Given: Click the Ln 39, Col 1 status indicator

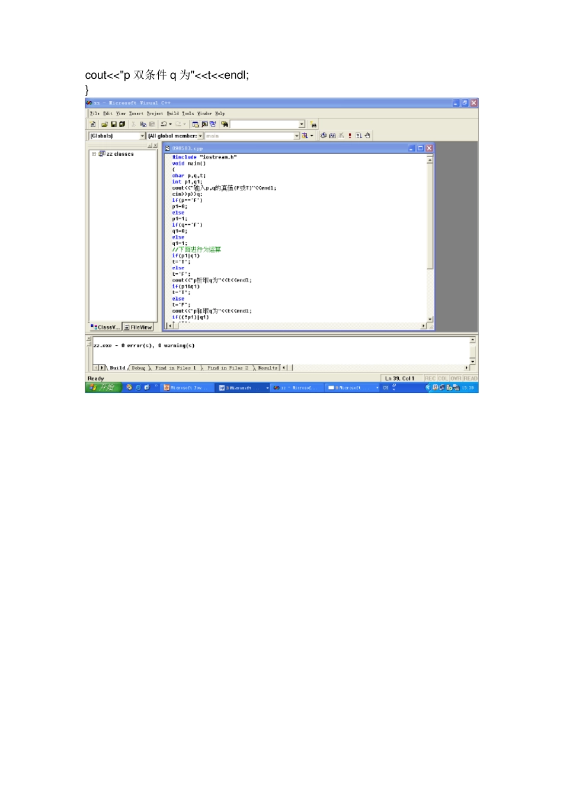Looking at the screenshot, I should (400, 378).
